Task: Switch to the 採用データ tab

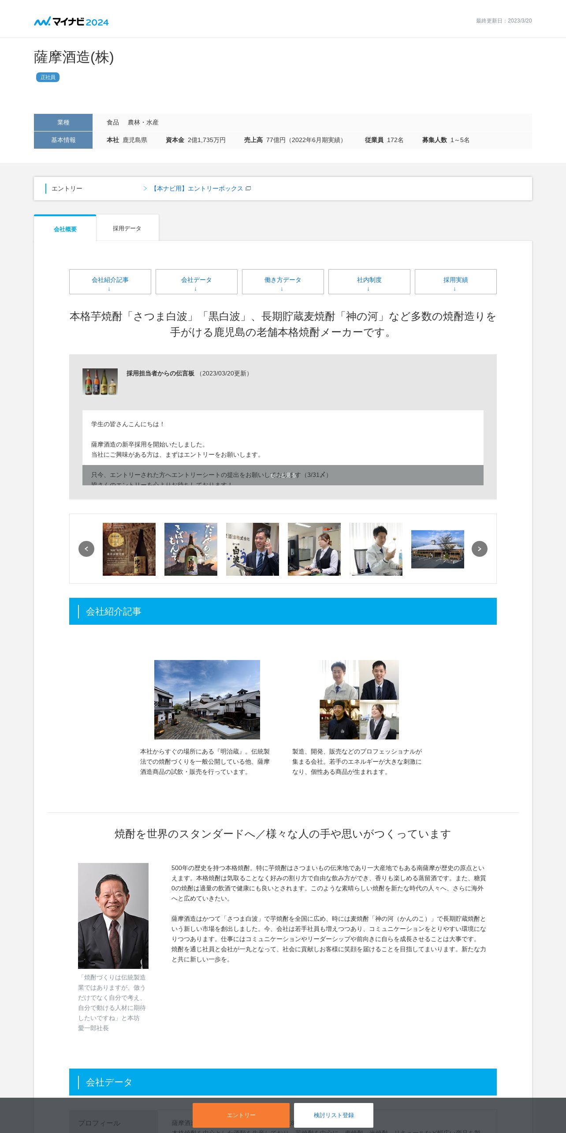Action: coord(127,228)
